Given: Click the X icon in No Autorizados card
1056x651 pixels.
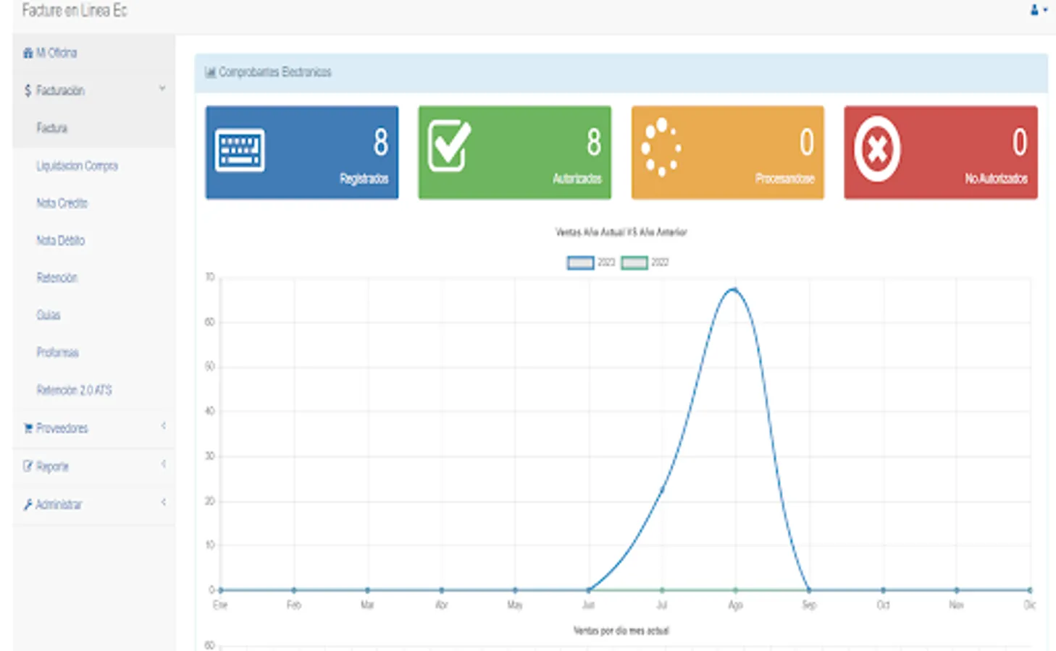Looking at the screenshot, I should 876,149.
